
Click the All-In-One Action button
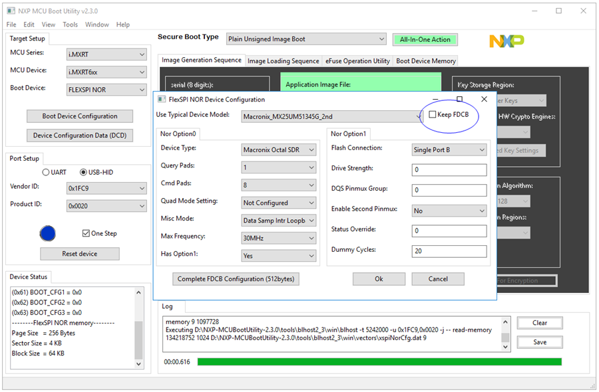425,39
